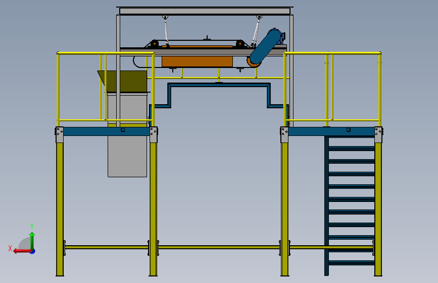Viewport: 438px width, 283px height.
Task: Select the right platform's blue deck beam
Action: pyautogui.click(x=331, y=131)
